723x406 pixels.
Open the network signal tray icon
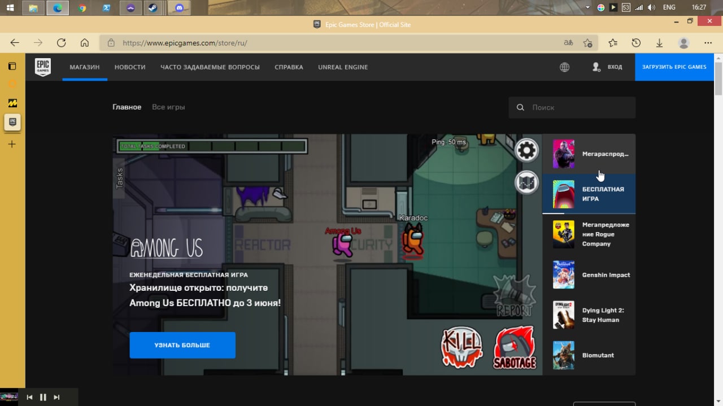coord(639,7)
